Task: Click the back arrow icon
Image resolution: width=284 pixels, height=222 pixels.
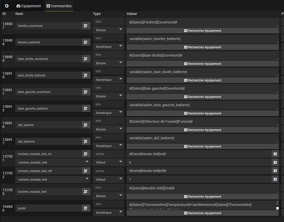Action: [7, 6]
